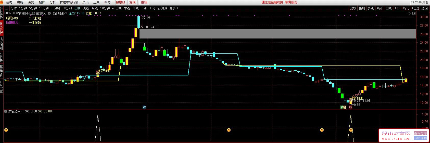Open the 系统 menu
This screenshot has width=430, height=143.
9,2
